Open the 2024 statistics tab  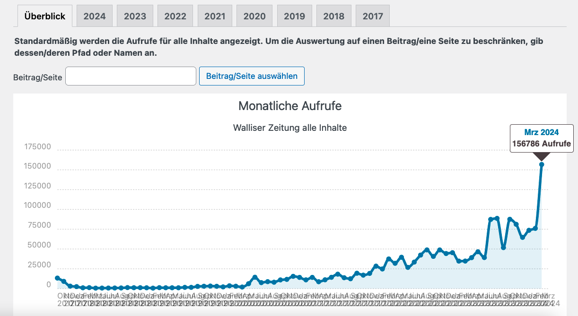pyautogui.click(x=95, y=16)
